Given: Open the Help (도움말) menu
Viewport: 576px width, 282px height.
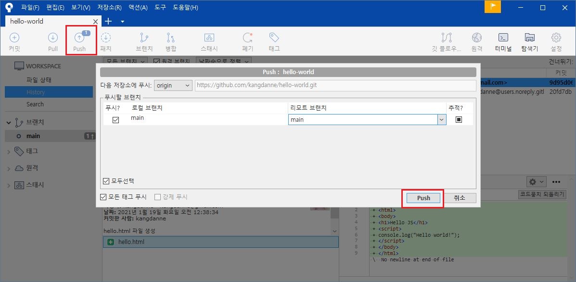Looking at the screenshot, I should click(x=186, y=7).
